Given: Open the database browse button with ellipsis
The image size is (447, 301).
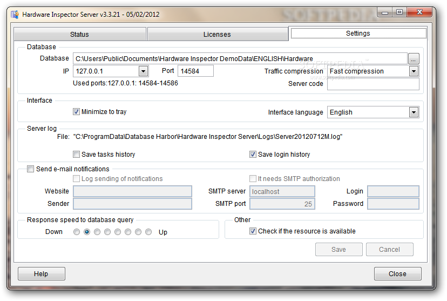Looking at the screenshot, I should [414, 59].
